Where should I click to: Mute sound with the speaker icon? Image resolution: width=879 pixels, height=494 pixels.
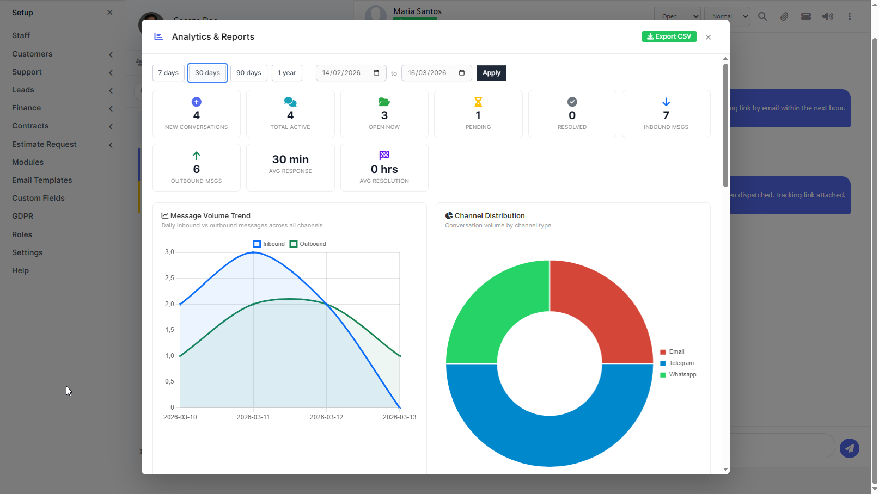click(x=828, y=16)
